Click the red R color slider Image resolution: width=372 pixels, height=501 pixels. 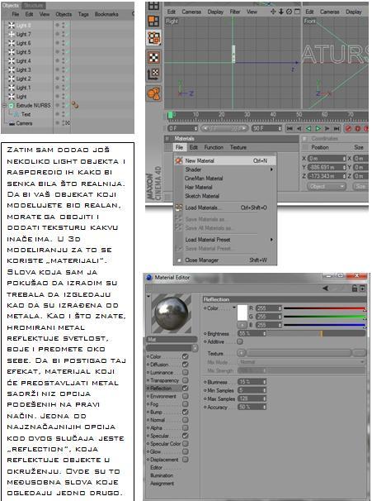tap(324, 308)
